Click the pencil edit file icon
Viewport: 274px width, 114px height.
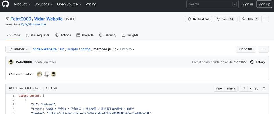[x=243, y=89]
